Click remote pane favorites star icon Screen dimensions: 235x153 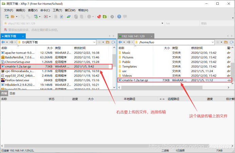click(218, 42)
